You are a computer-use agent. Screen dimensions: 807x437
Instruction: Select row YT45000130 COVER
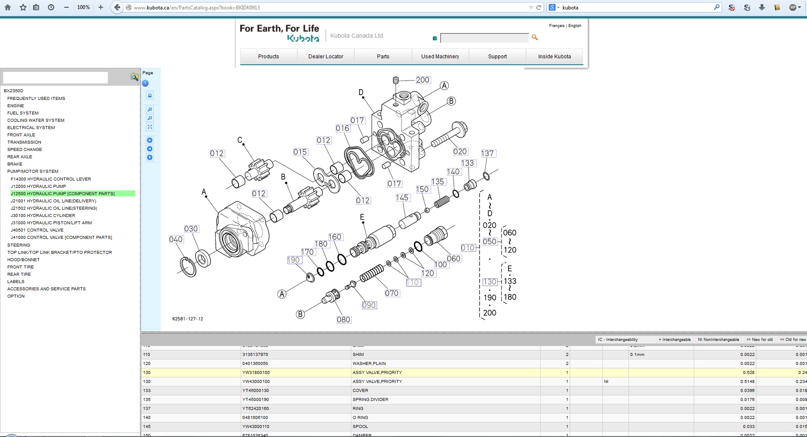tap(474, 391)
